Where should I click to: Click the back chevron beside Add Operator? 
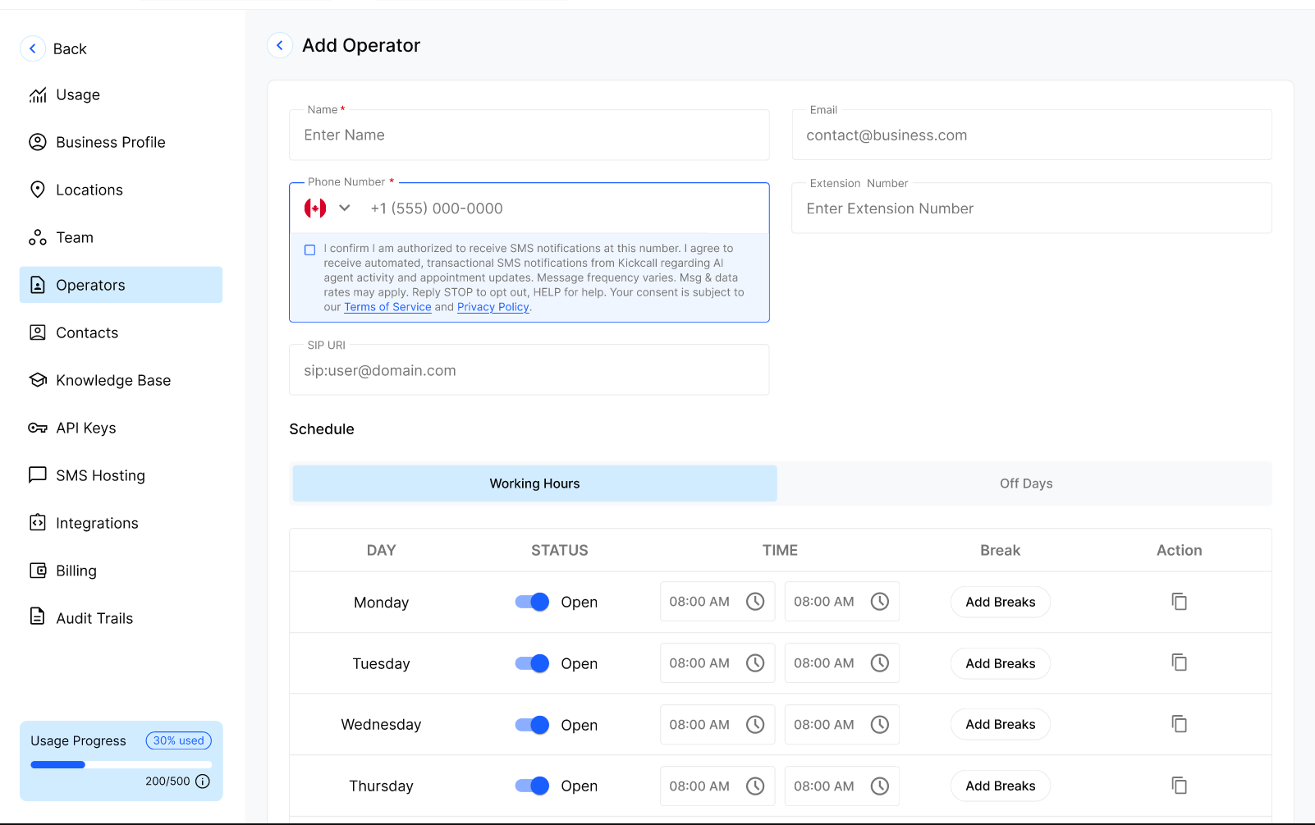(x=280, y=45)
